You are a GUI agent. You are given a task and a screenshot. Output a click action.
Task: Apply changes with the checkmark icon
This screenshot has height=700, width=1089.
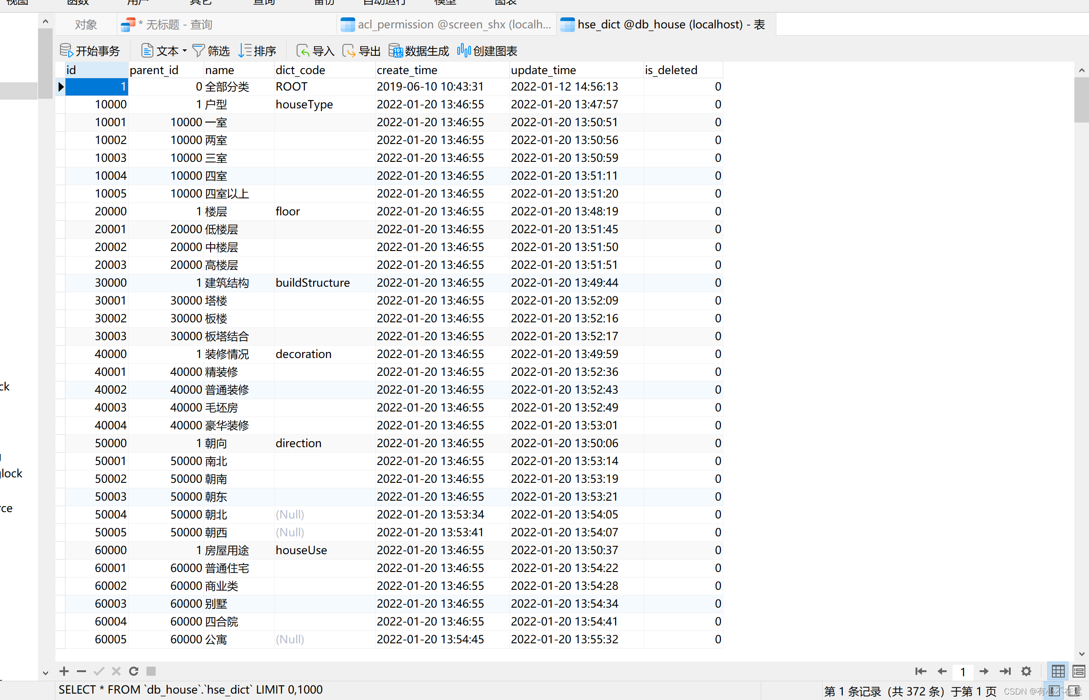pos(99,671)
